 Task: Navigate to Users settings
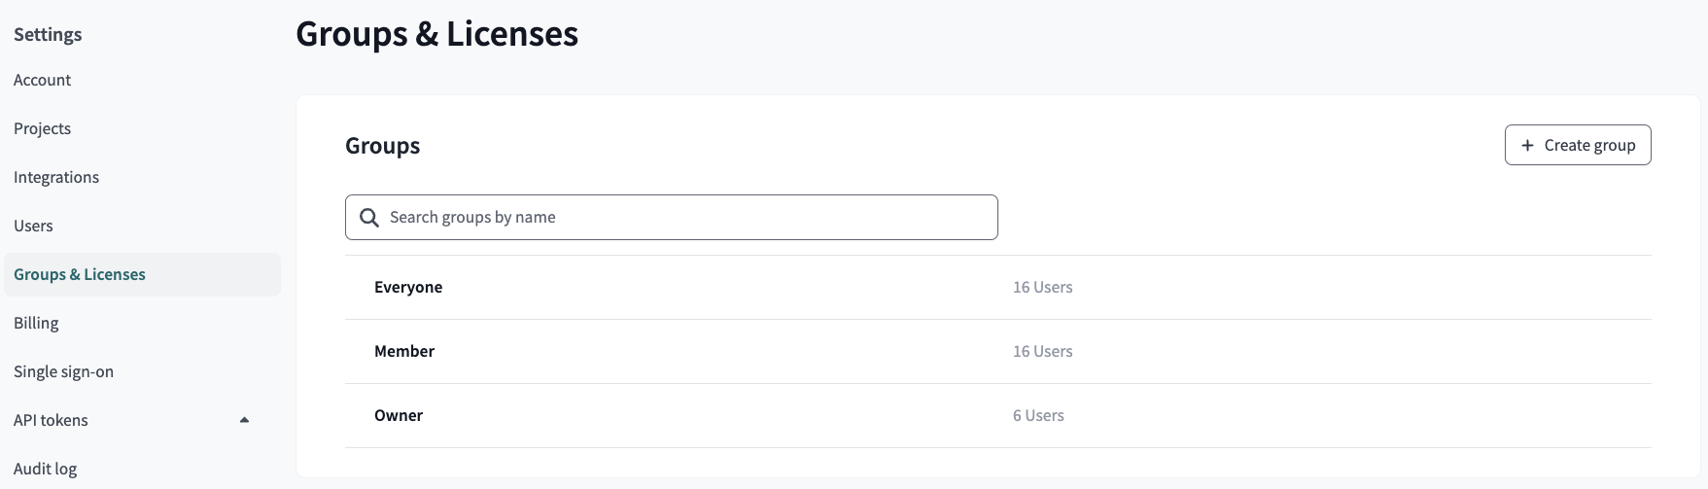[34, 226]
